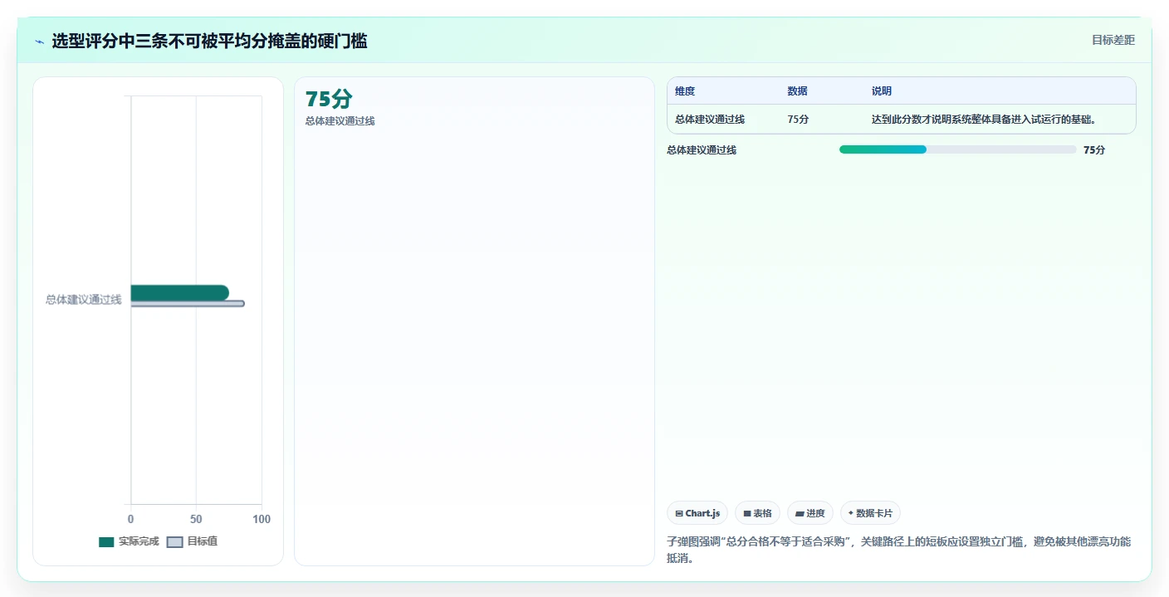This screenshot has width=1169, height=597.
Task: Click the 75分 value beside progress bar
Action: click(1094, 150)
